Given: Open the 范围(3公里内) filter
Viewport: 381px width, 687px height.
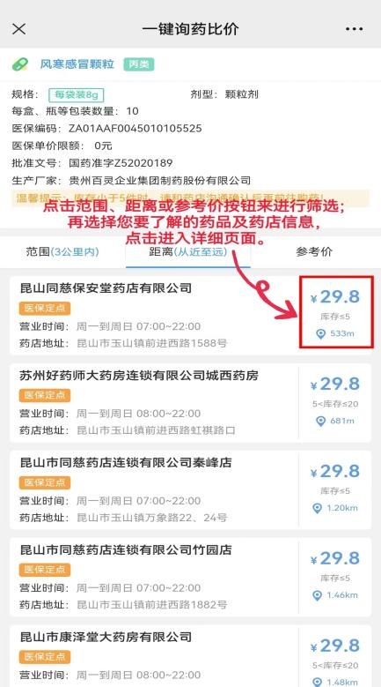Looking at the screenshot, I should pos(62,252).
